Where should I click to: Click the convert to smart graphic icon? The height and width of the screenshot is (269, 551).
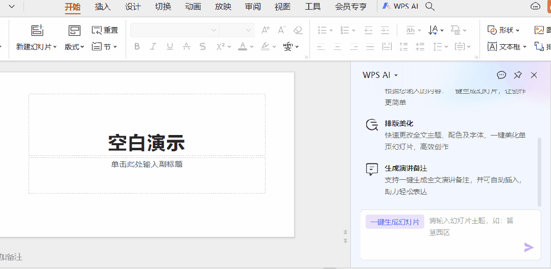click(456, 30)
